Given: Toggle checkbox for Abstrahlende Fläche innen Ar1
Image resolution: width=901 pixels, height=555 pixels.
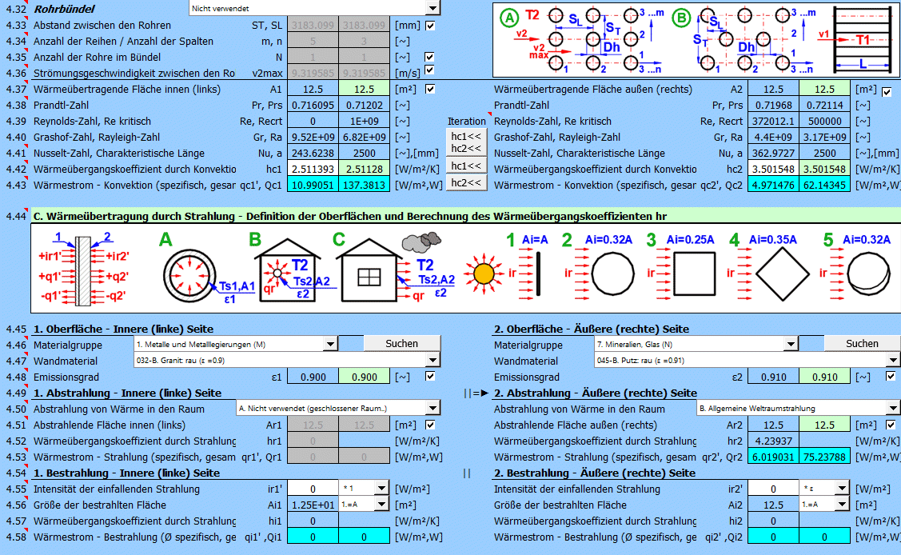Looking at the screenshot, I should [x=431, y=425].
